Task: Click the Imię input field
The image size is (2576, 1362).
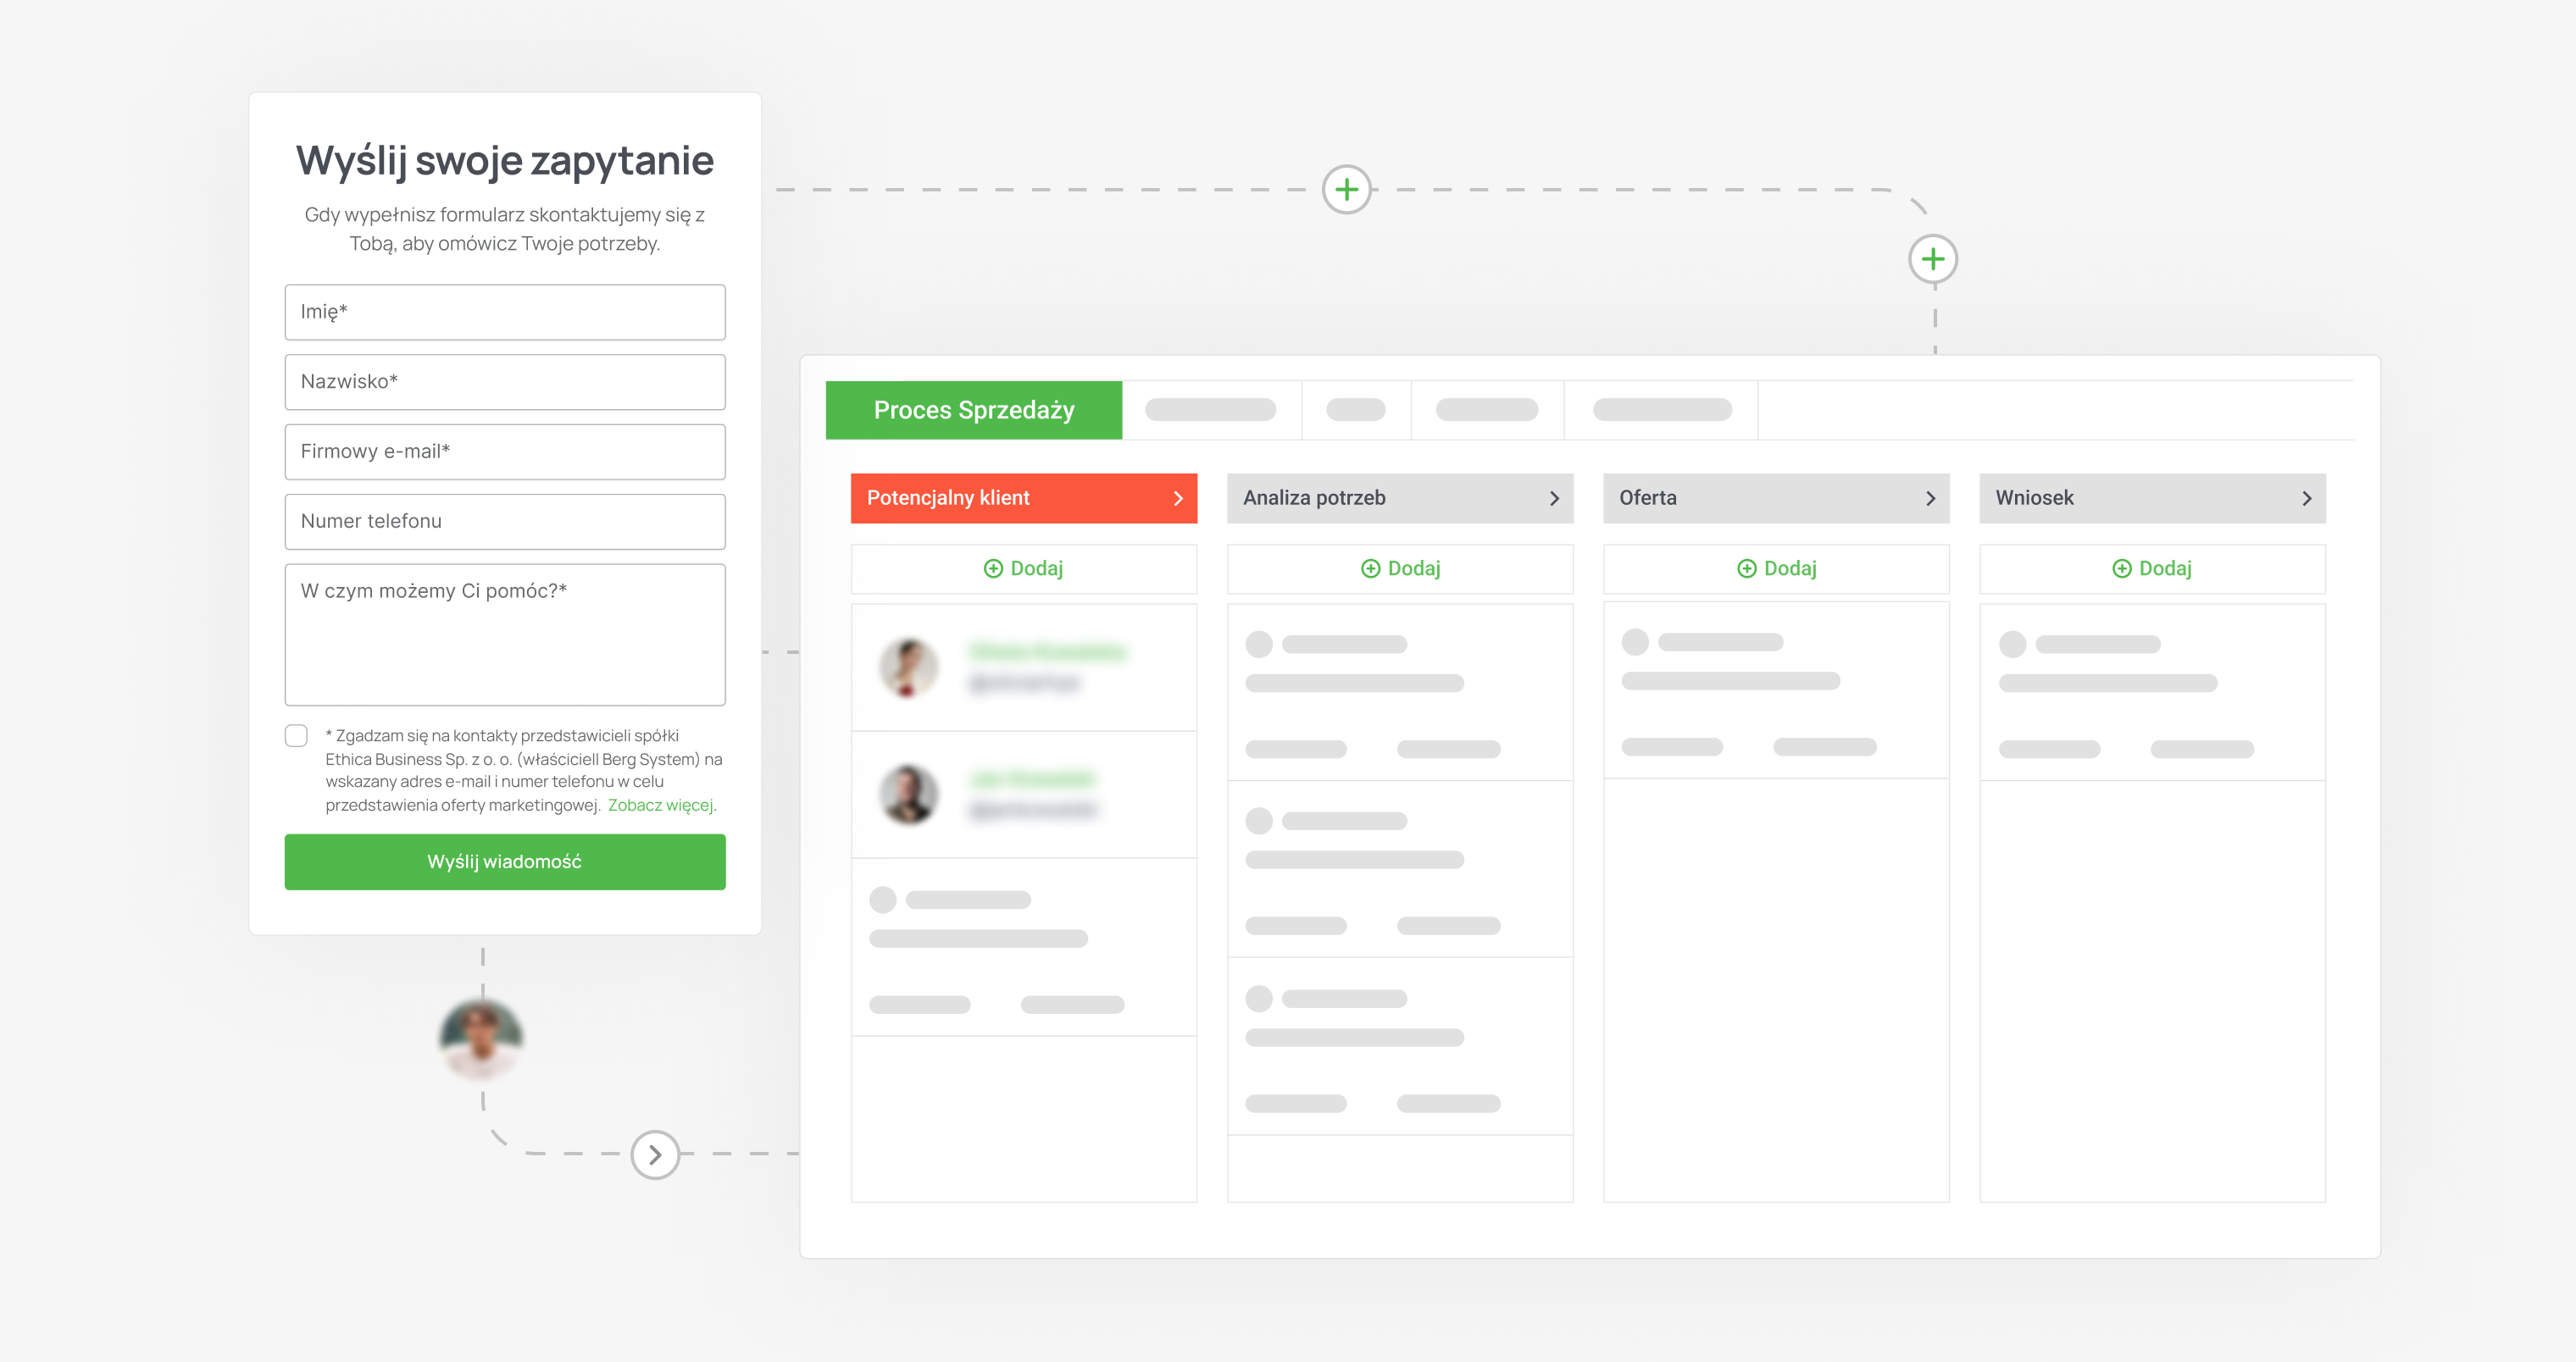Action: tap(502, 312)
